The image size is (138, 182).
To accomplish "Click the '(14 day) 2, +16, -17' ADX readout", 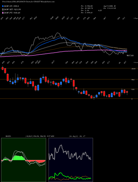I will click(x=77, y=136).
